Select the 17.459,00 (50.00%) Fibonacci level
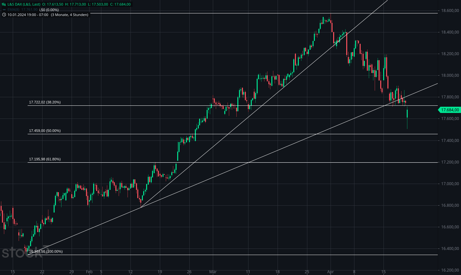The width and height of the screenshot is (461, 275). click(x=44, y=131)
